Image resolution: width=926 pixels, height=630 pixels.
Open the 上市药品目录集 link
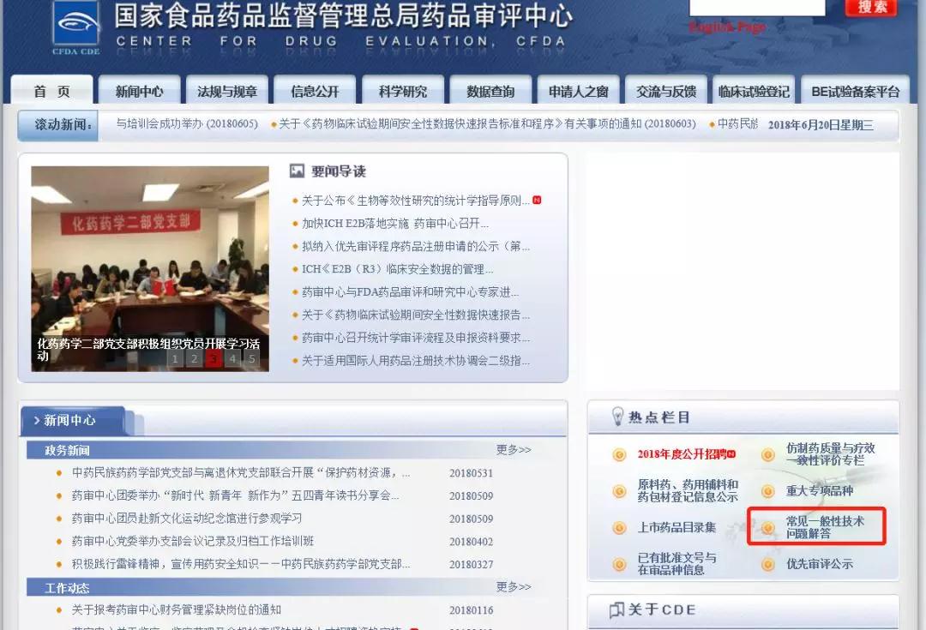coord(676,527)
